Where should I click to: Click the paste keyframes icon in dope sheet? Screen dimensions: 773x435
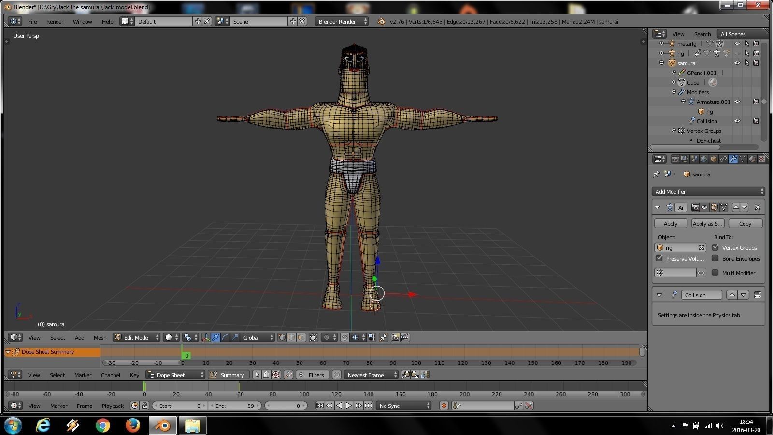click(x=415, y=375)
